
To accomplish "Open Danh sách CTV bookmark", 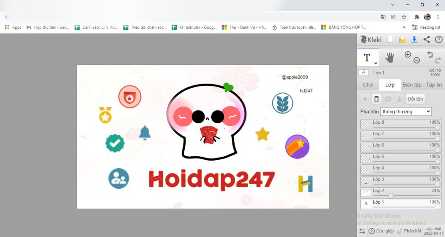I will [x=96, y=27].
